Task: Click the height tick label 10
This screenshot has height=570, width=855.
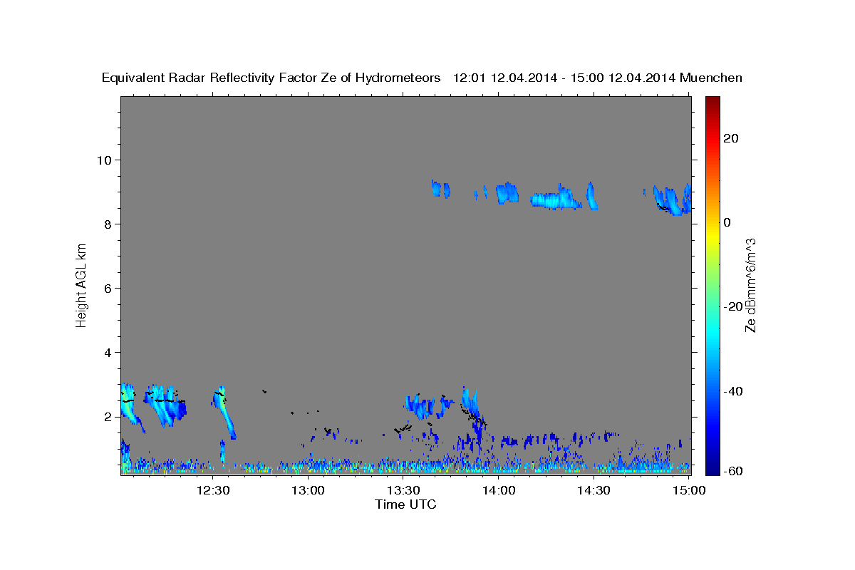Action: pyautogui.click(x=105, y=160)
